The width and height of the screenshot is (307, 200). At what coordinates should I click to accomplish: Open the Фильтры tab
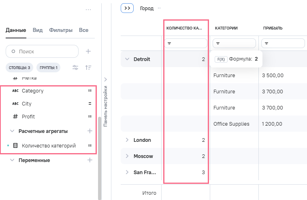pyautogui.click(x=61, y=30)
